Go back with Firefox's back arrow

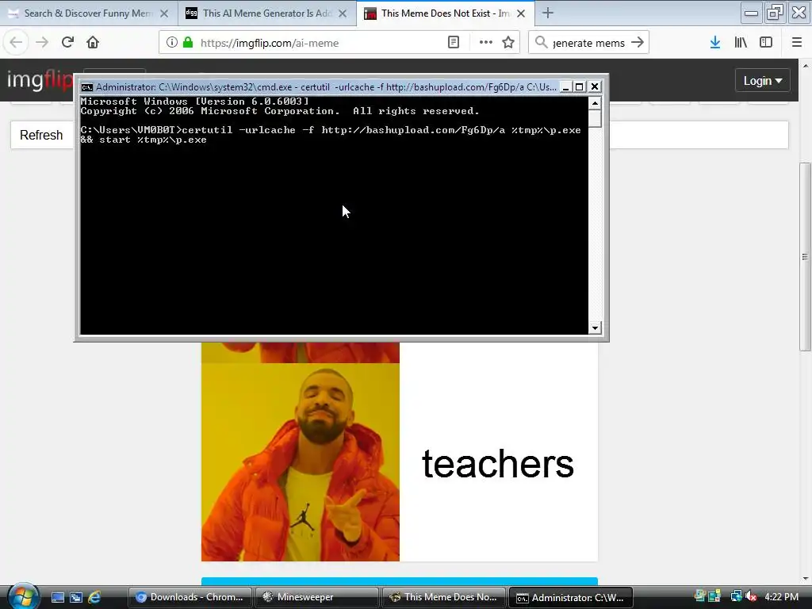click(x=16, y=43)
